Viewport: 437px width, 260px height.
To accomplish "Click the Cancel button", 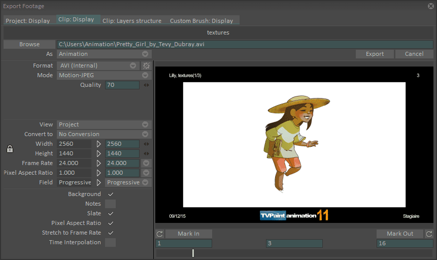I will pyautogui.click(x=414, y=54).
